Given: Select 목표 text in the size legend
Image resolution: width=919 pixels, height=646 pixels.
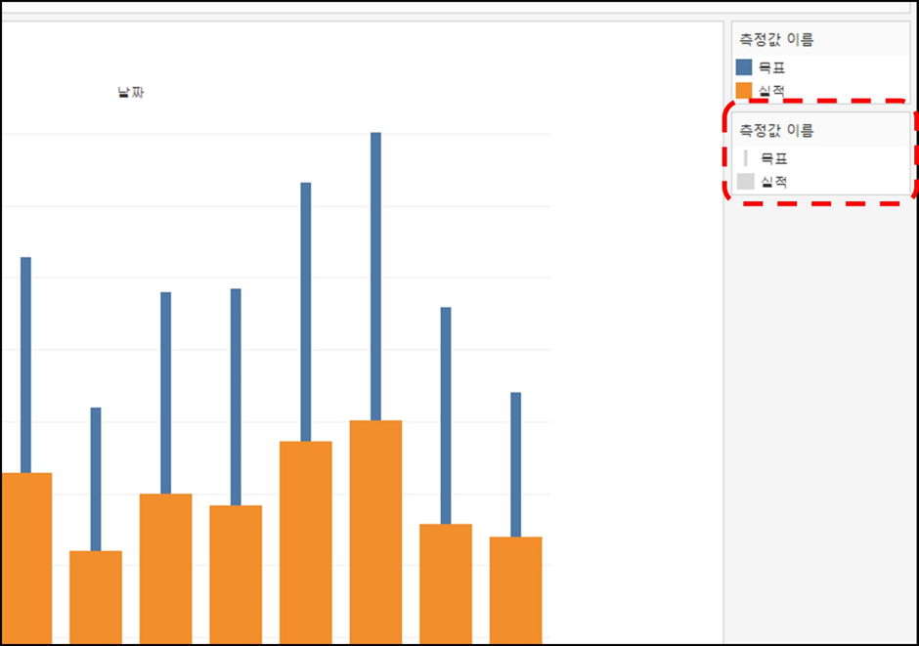Looking at the screenshot, I should (x=773, y=158).
